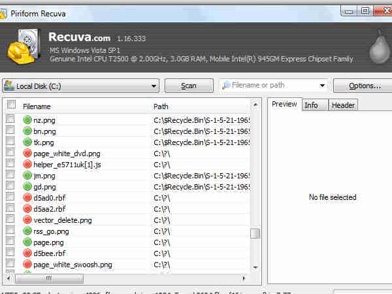The image size is (392, 294).
Task: Click the red status icon beside d5aa2.rbf
Action: [27, 208]
